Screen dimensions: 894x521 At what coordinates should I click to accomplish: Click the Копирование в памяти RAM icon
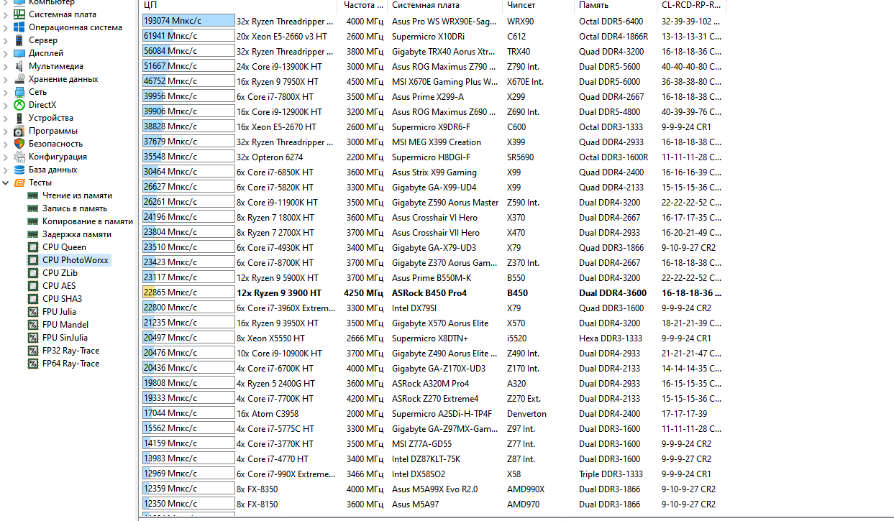click(x=33, y=221)
